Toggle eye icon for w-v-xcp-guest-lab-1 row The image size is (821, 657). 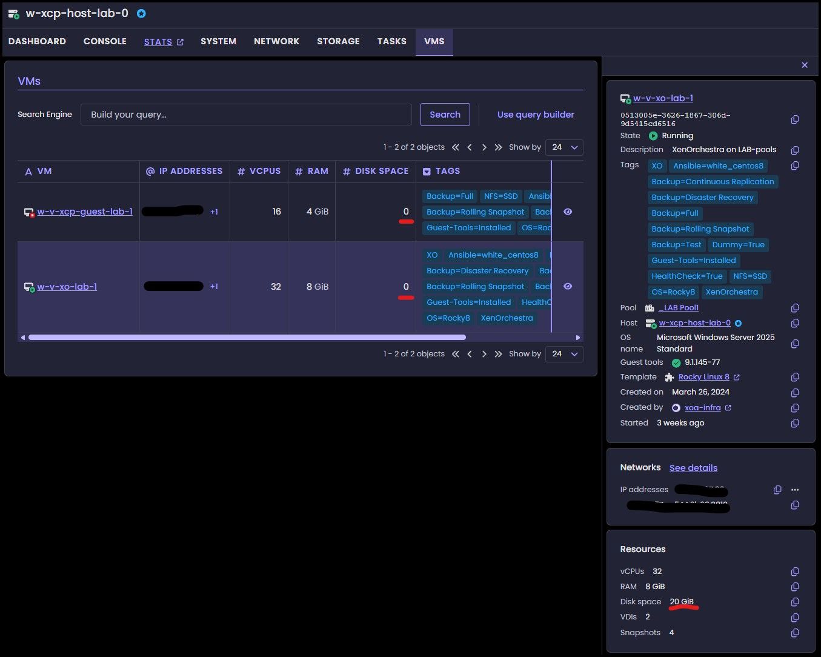tap(568, 212)
